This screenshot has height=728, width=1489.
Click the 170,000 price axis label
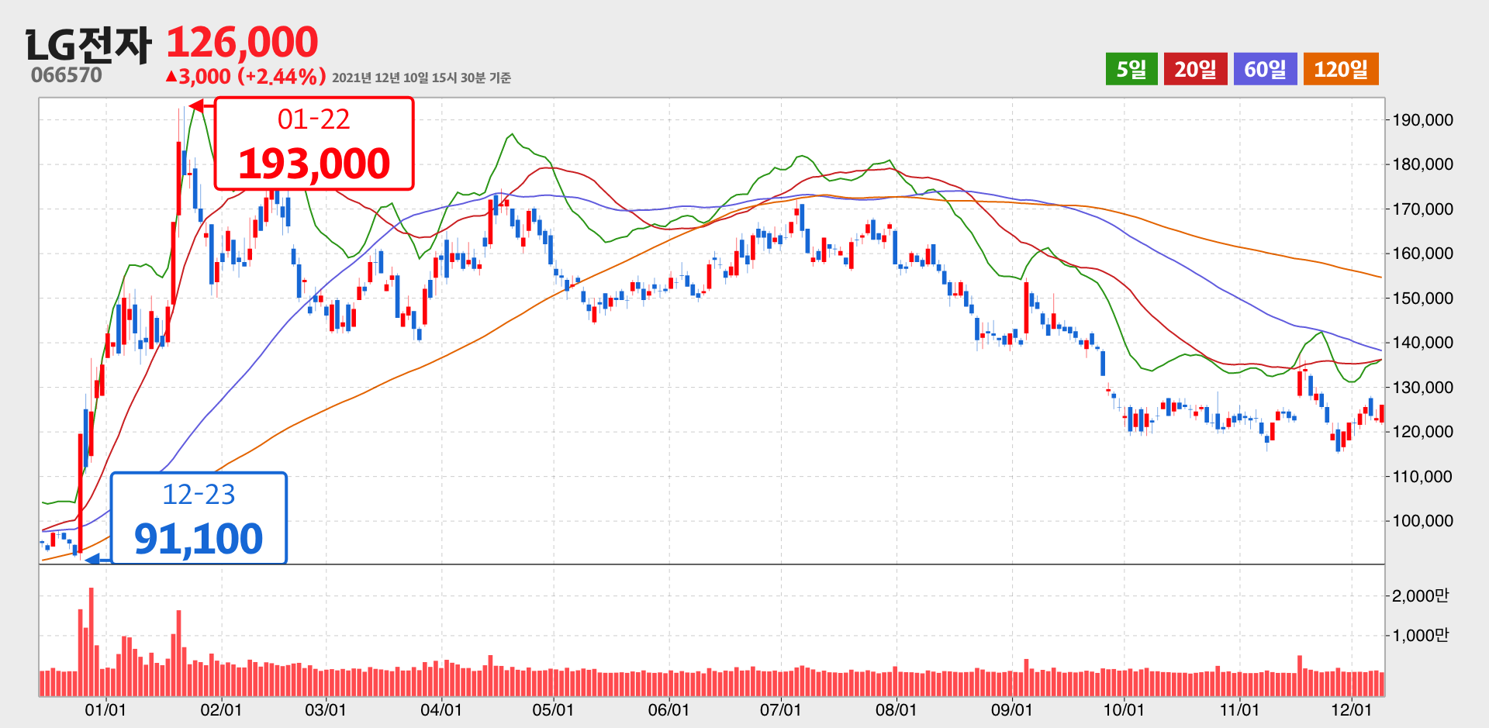pos(1422,209)
